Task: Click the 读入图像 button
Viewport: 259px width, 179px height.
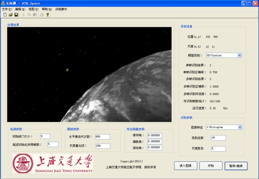Action: pyautogui.click(x=186, y=166)
